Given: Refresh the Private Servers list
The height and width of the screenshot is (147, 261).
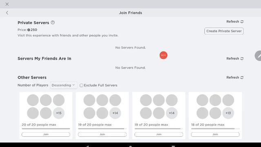Looking at the screenshot, I should click(x=235, y=22).
